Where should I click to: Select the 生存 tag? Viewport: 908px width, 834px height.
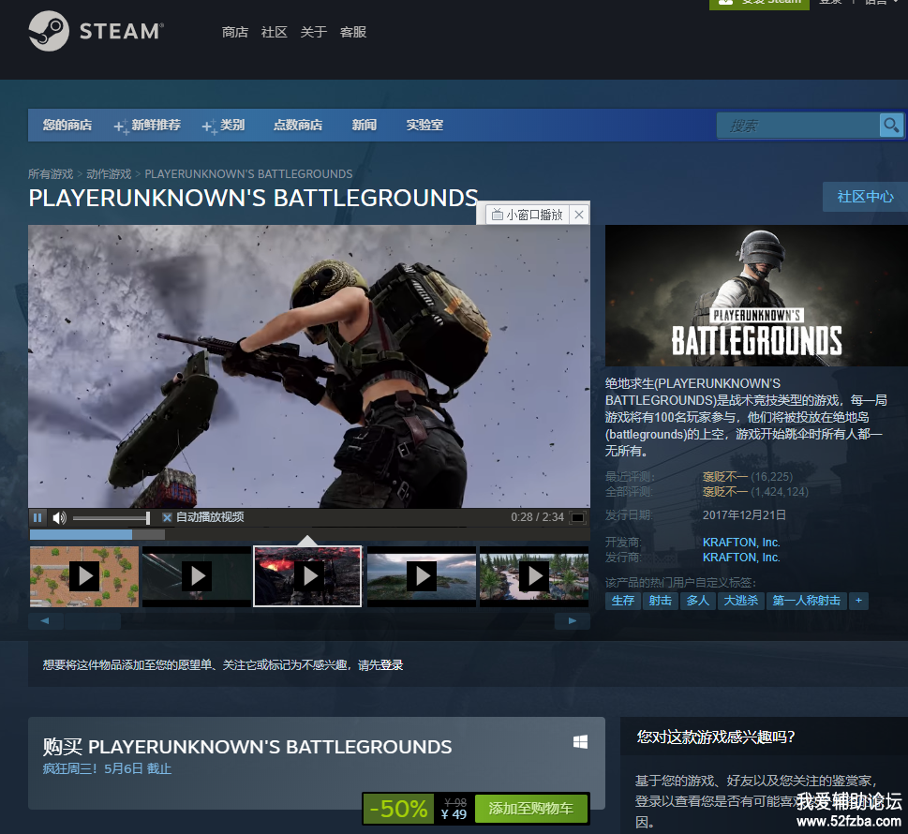point(623,601)
